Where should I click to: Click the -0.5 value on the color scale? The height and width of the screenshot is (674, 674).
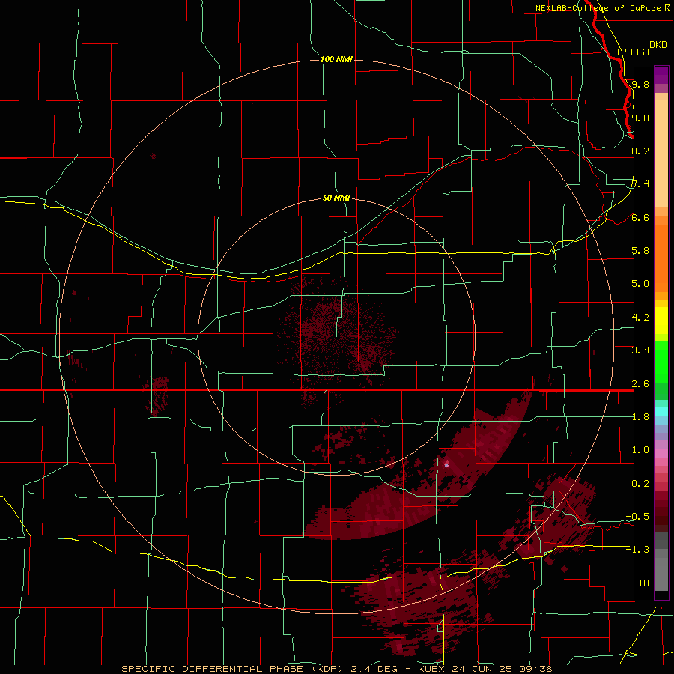coord(637,517)
